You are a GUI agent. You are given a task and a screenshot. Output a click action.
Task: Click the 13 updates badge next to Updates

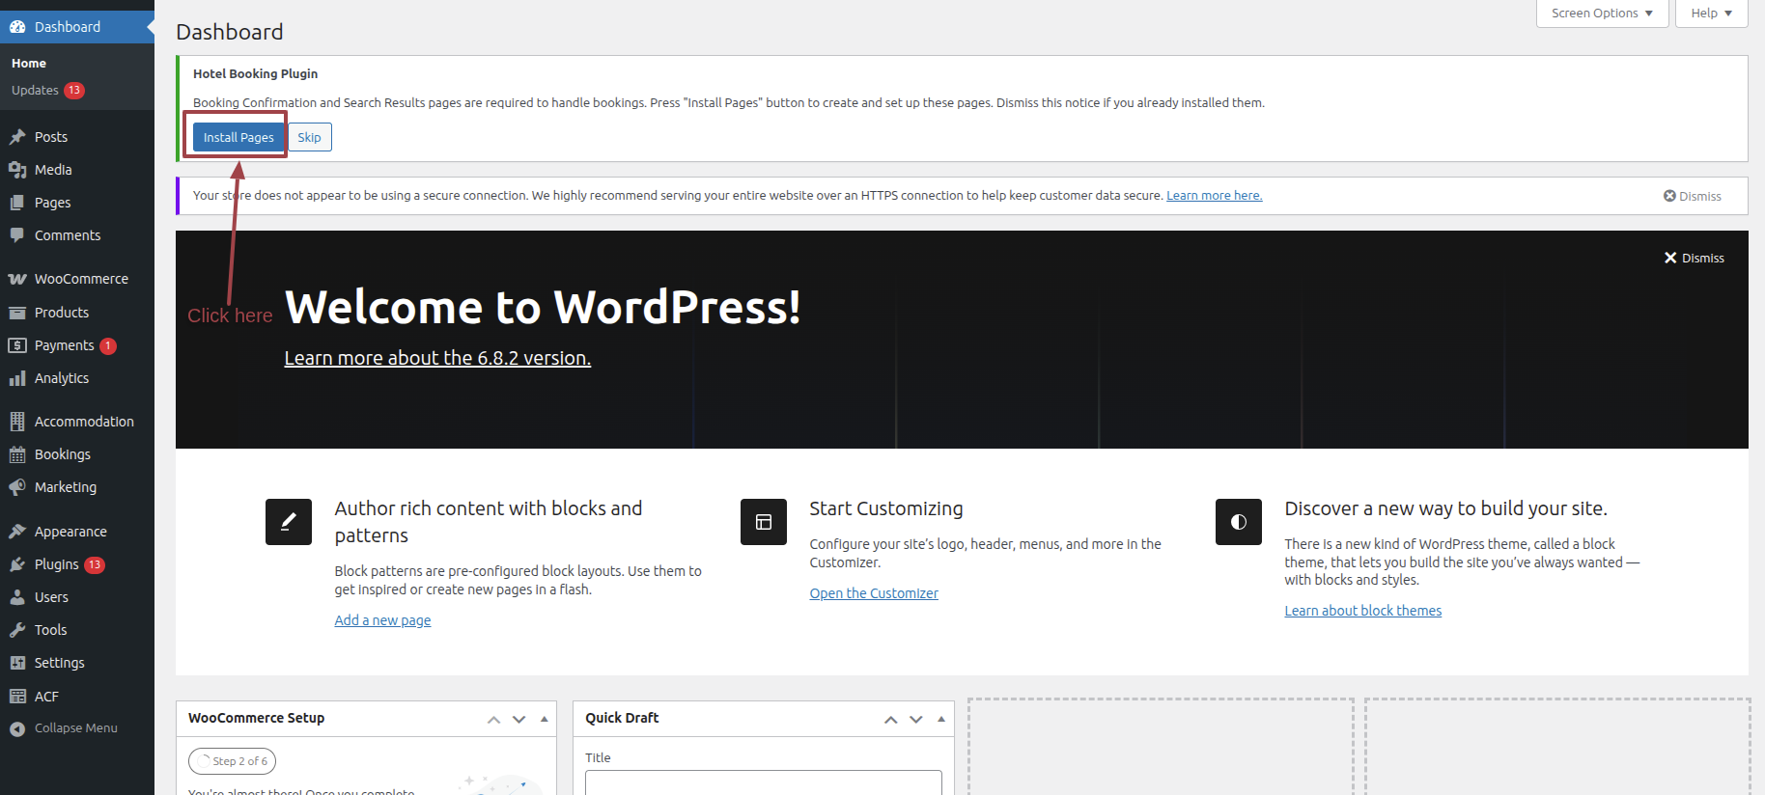(74, 91)
